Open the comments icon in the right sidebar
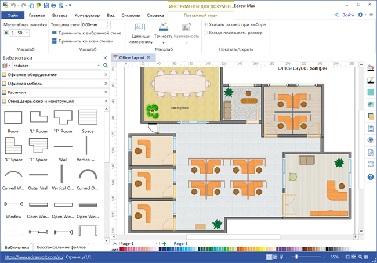This screenshot has width=377, height=263. pos(371,164)
